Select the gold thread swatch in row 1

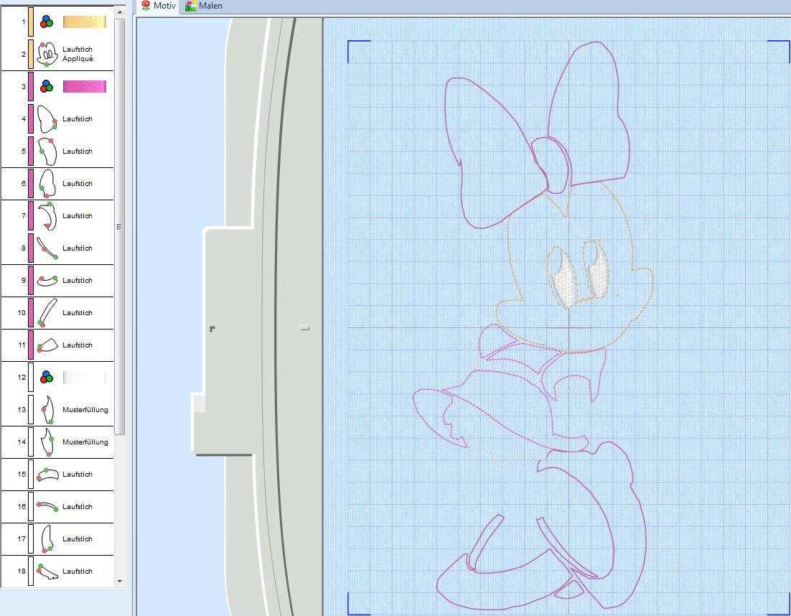84,22
